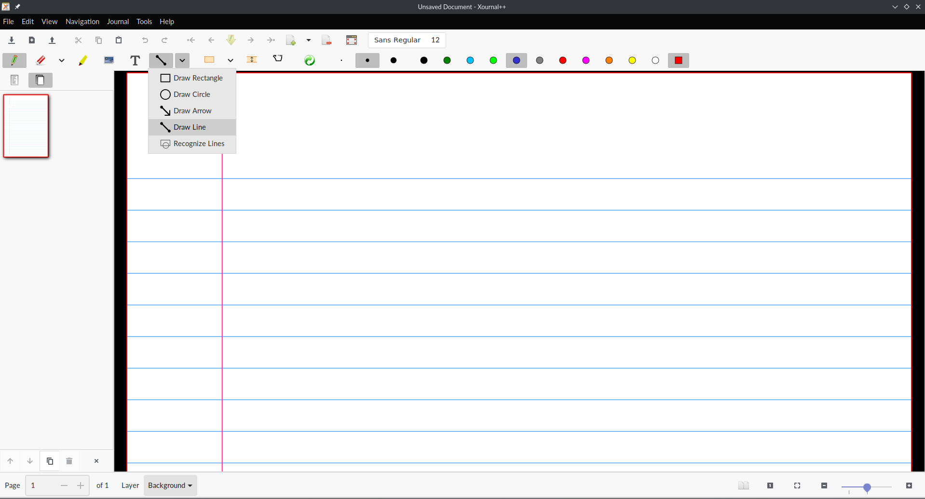925x499 pixels.
Task: Click the page 1 thumbnail in sidebar
Action: pos(26,126)
